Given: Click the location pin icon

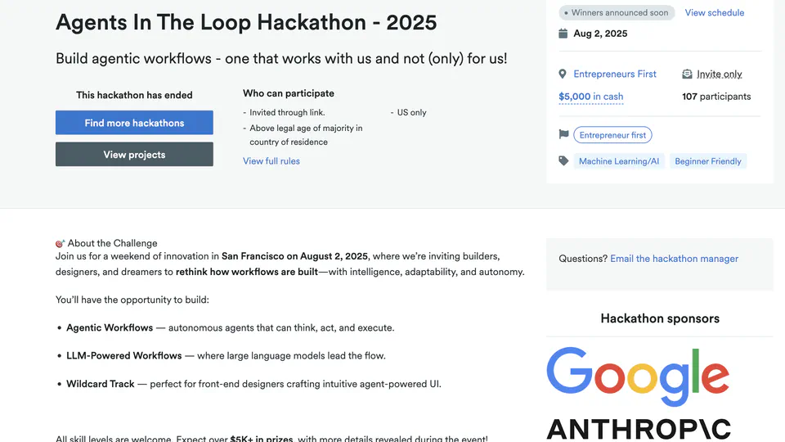Looking at the screenshot, I should point(563,74).
